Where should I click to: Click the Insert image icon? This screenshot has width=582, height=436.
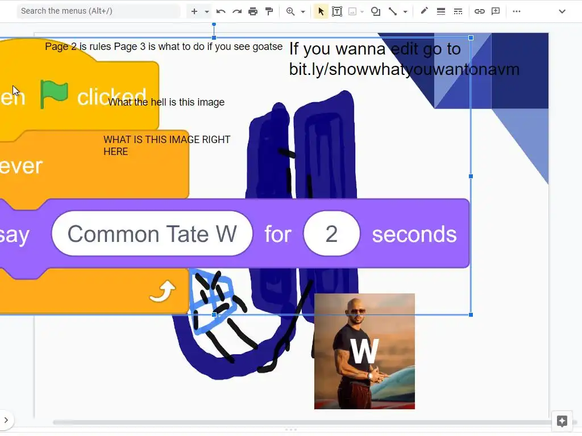point(352,11)
